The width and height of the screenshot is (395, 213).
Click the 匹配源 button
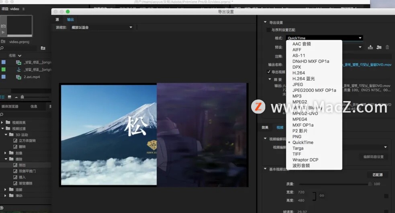click(378, 175)
